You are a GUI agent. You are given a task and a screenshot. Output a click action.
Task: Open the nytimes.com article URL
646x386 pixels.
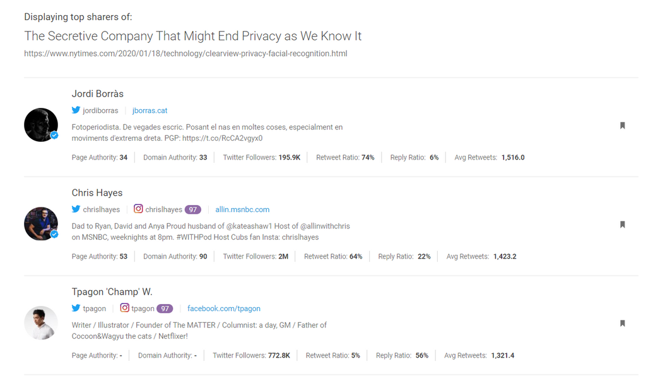185,54
